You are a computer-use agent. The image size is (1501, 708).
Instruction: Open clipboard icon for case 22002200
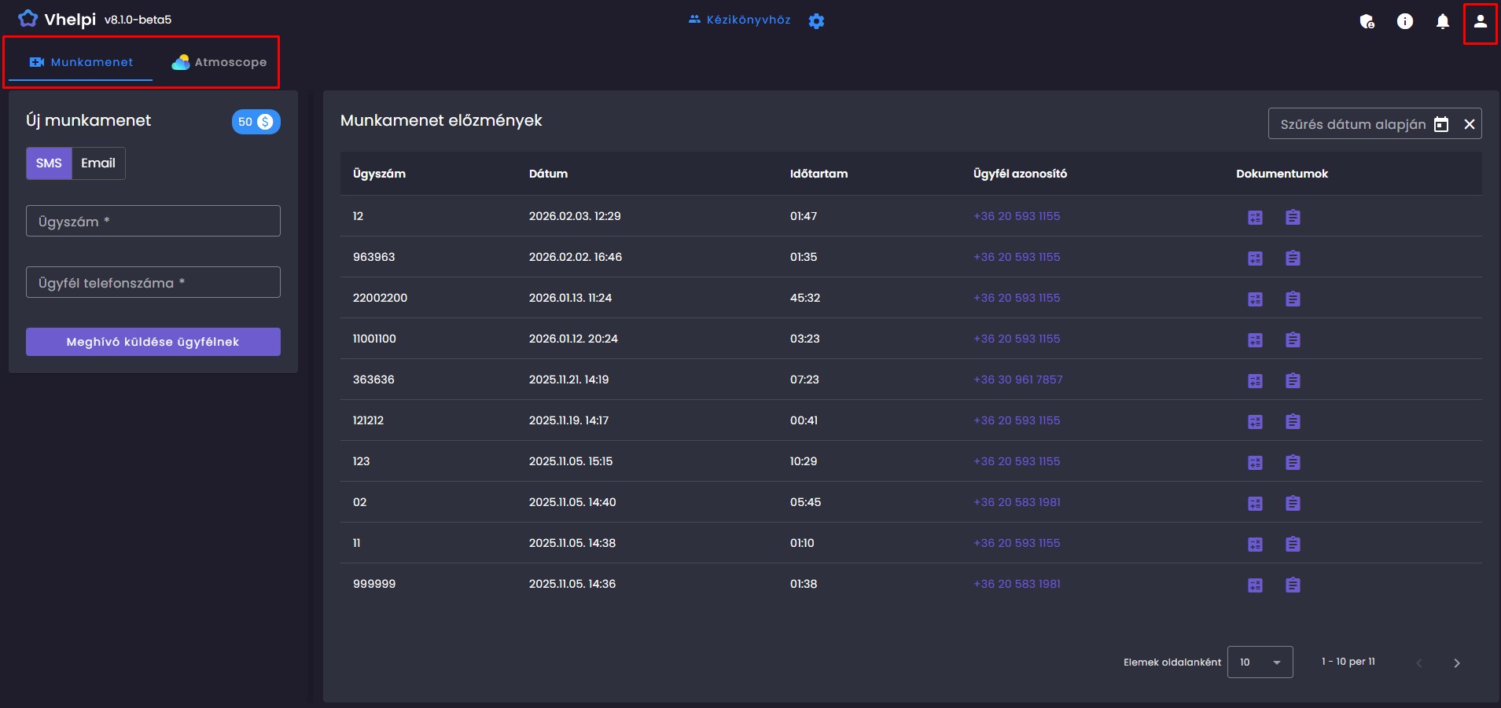(x=1293, y=299)
